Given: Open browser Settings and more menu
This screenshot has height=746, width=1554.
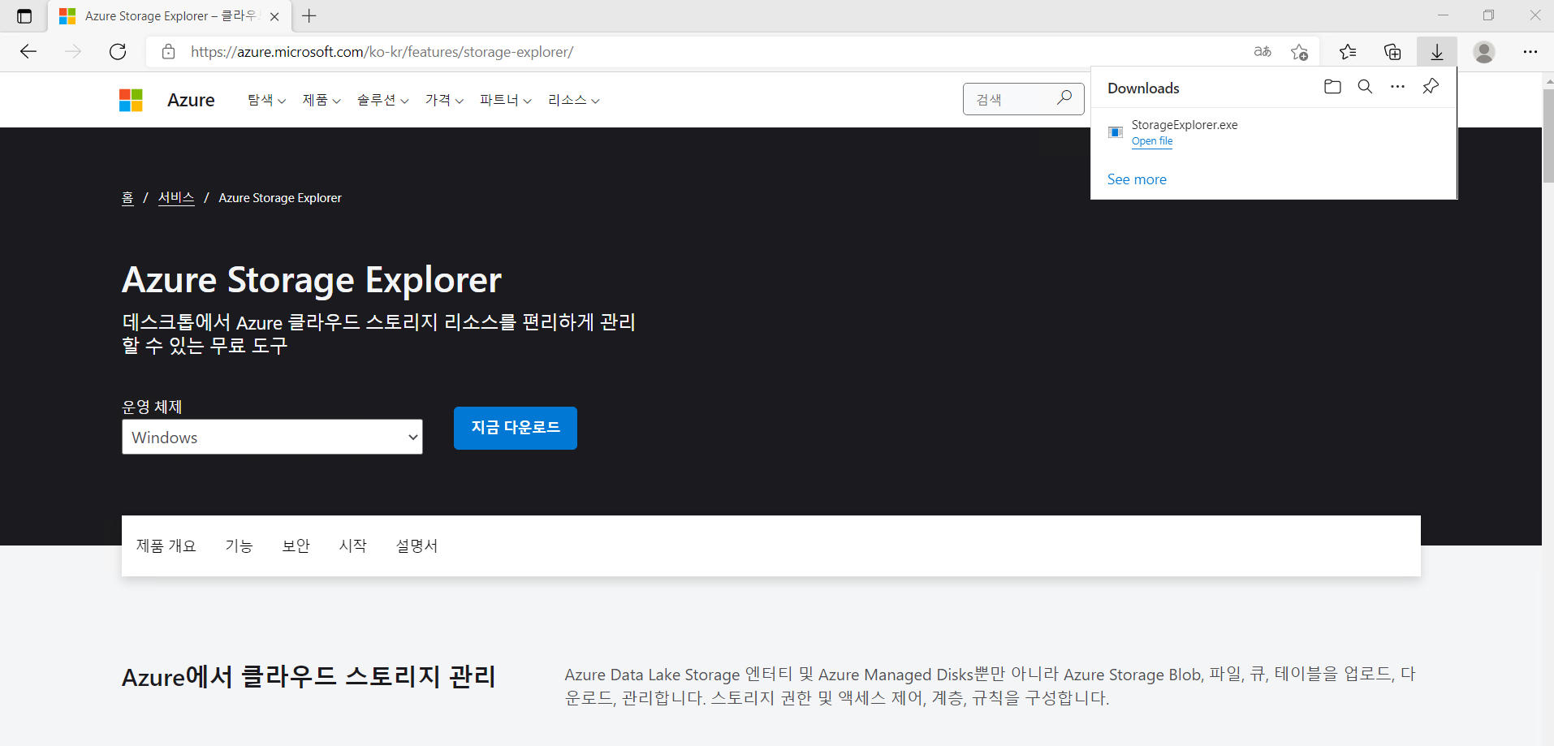Looking at the screenshot, I should point(1530,52).
